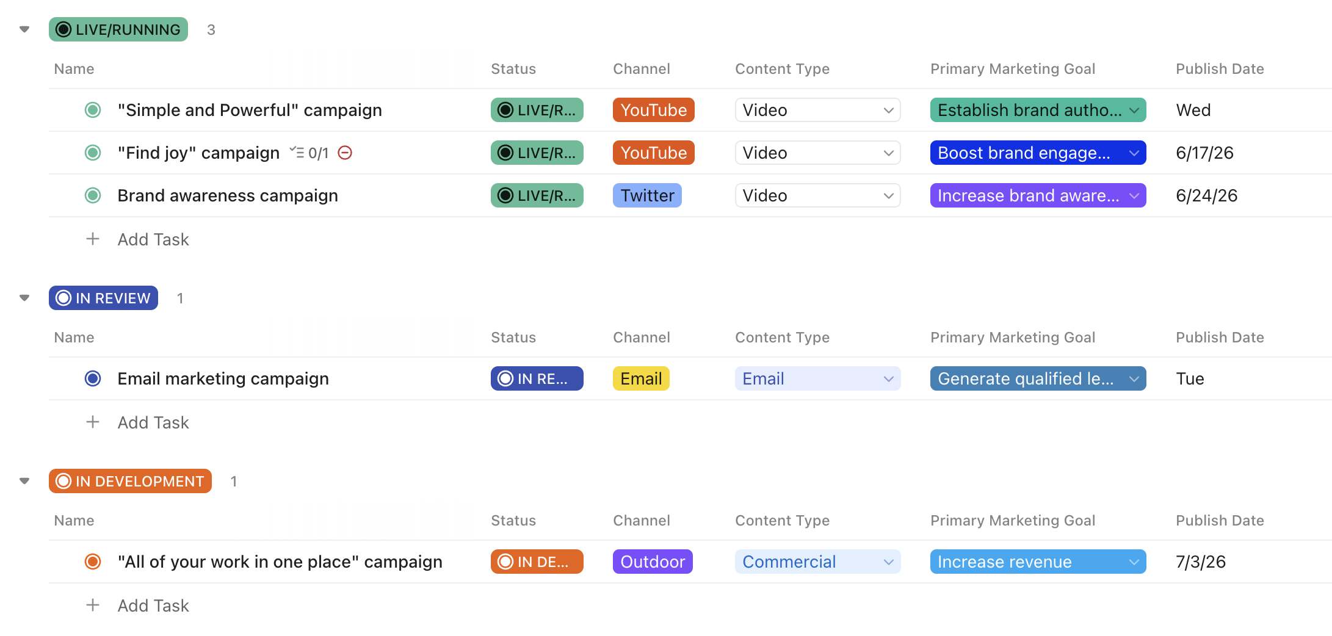Click the blocked dependency icon on "Find joy" campaign

(x=345, y=153)
